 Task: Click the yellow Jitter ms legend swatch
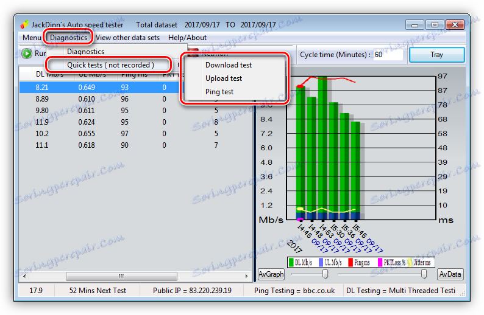(410, 262)
